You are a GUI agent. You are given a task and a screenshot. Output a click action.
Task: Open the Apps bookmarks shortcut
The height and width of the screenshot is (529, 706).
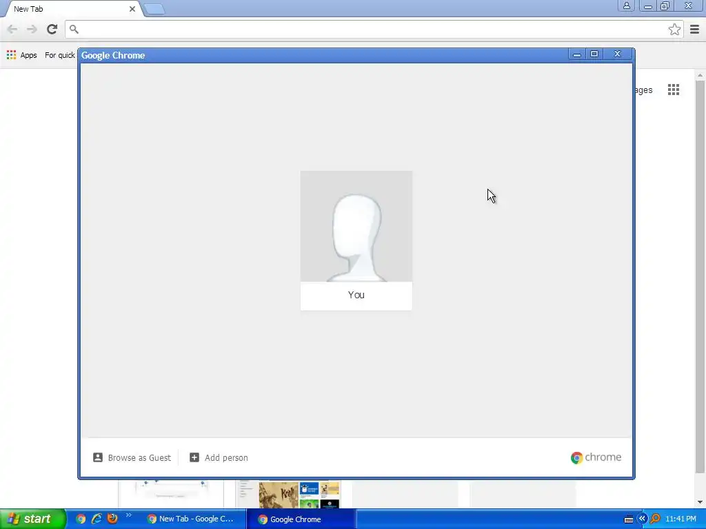(21, 55)
